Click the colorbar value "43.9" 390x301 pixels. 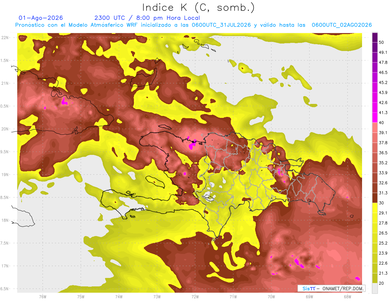point(383,93)
